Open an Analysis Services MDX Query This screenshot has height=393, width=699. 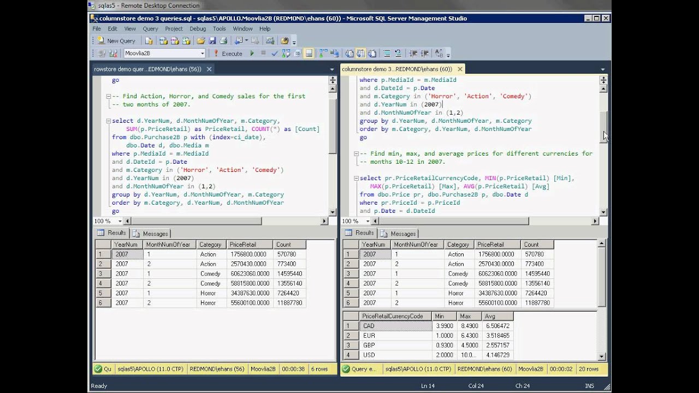tap(163, 41)
